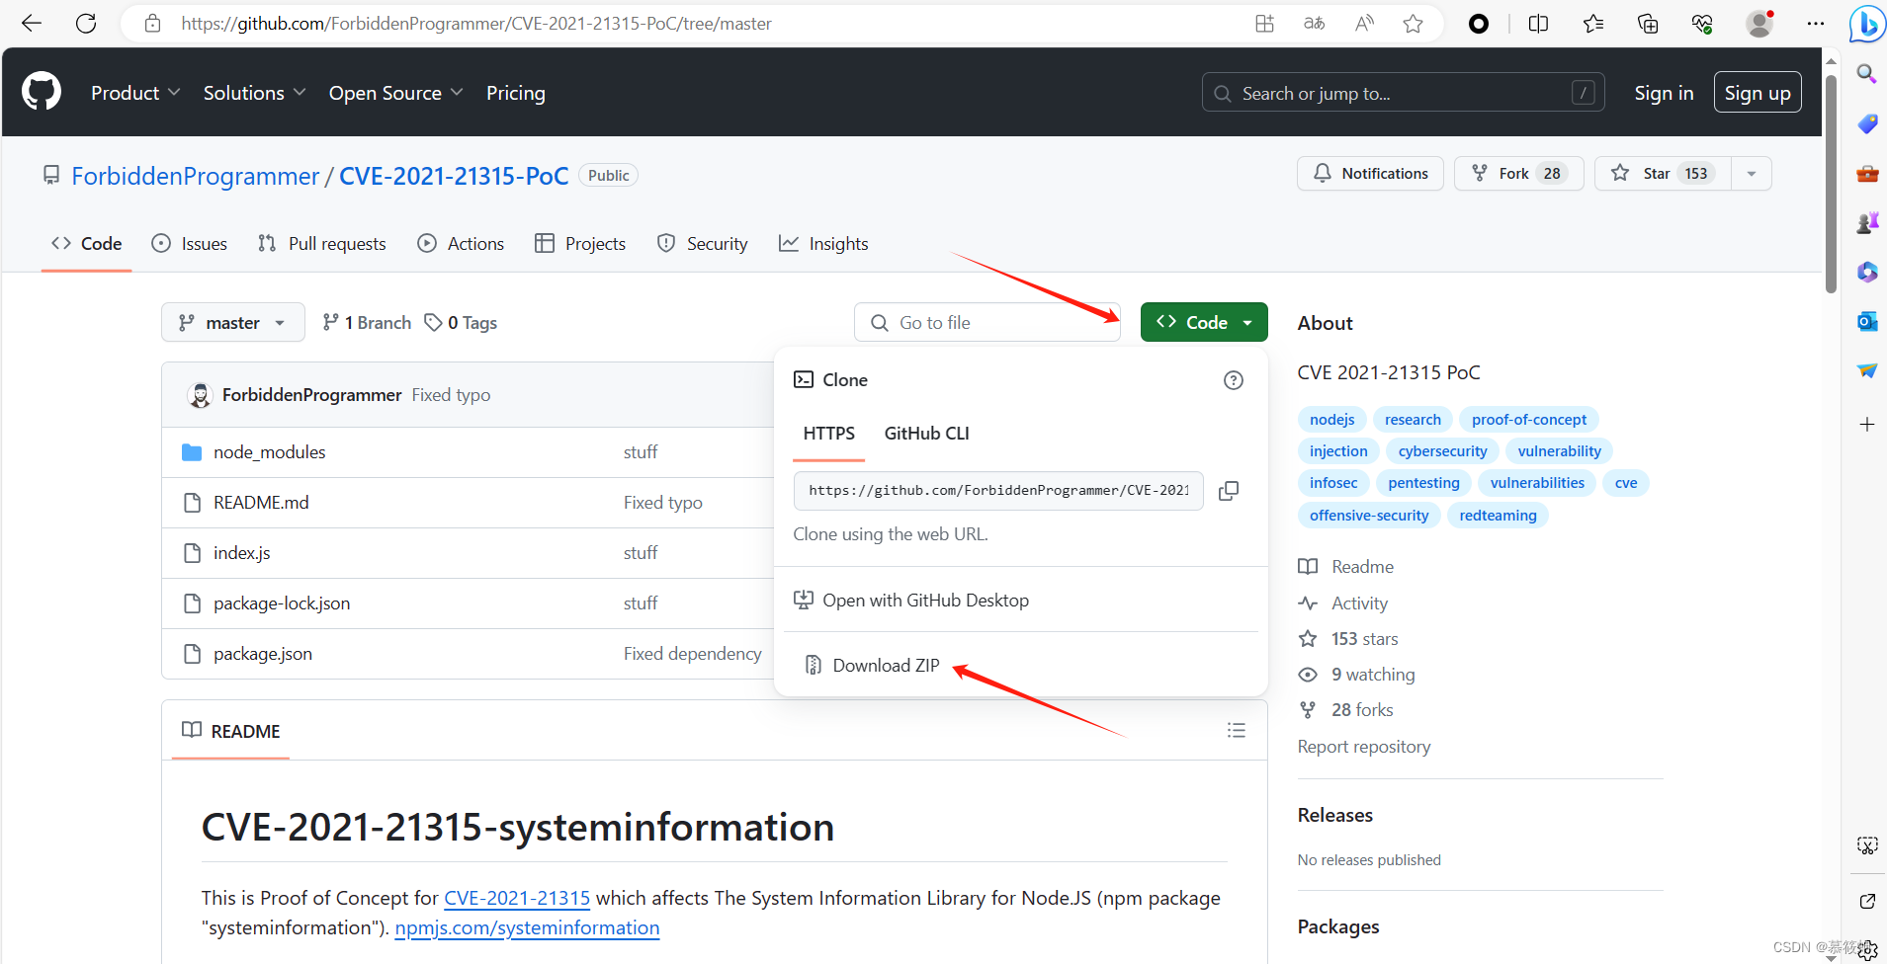The image size is (1887, 964).
Task: Open Bing Chat in the Edge sidebar
Action: coord(1866,24)
